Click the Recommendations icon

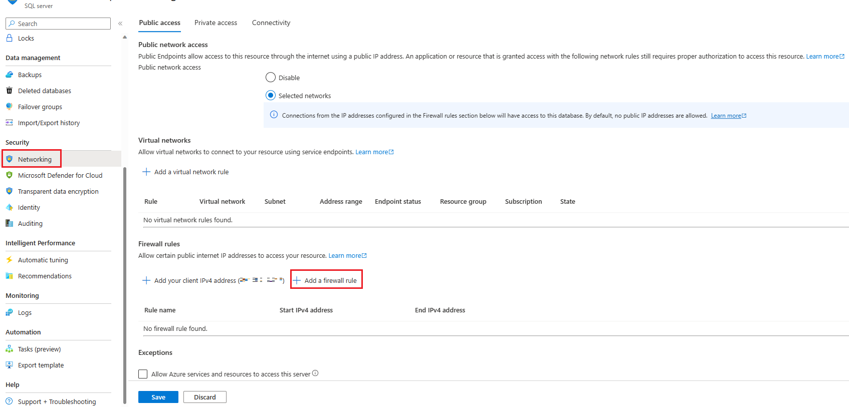tap(9, 276)
